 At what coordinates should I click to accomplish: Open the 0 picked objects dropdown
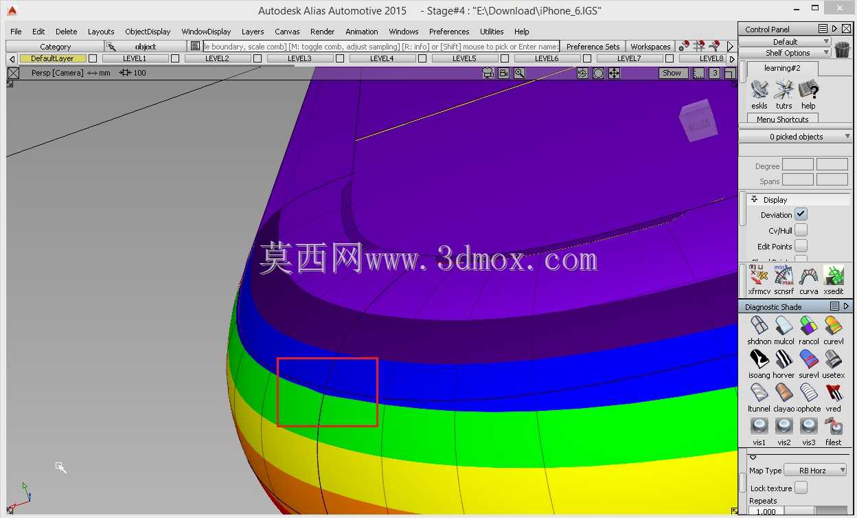795,137
